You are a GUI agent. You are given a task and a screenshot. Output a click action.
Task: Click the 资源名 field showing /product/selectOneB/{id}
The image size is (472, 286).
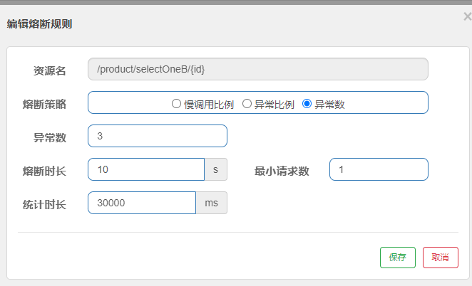(x=257, y=69)
